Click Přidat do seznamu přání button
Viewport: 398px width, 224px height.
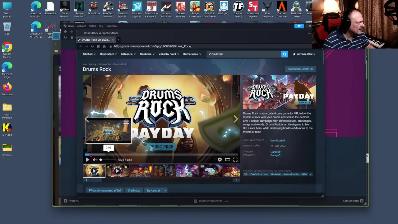(x=105, y=190)
